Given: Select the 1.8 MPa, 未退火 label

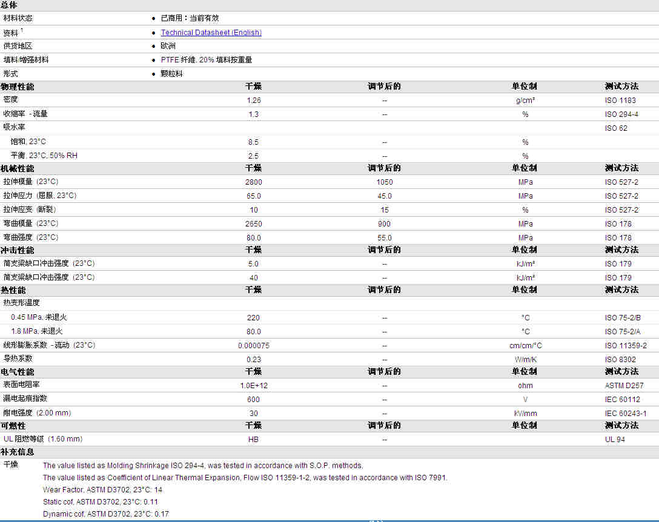Looking at the screenshot, I should tap(36, 331).
